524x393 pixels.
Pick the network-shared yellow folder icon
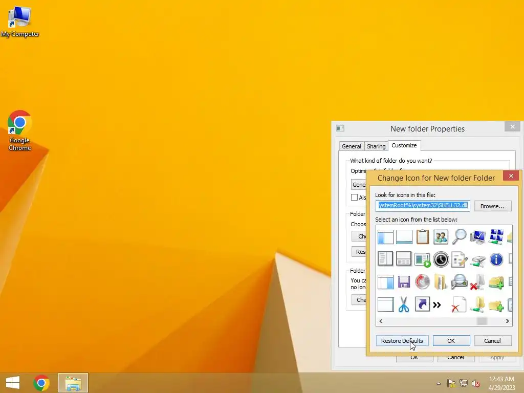tap(478, 304)
